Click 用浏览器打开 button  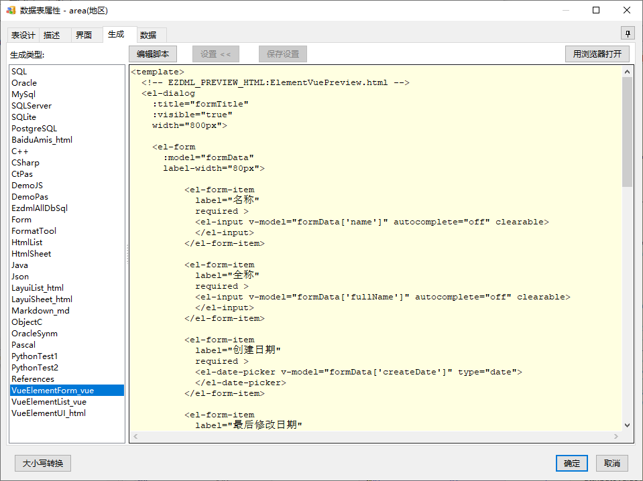tap(597, 54)
